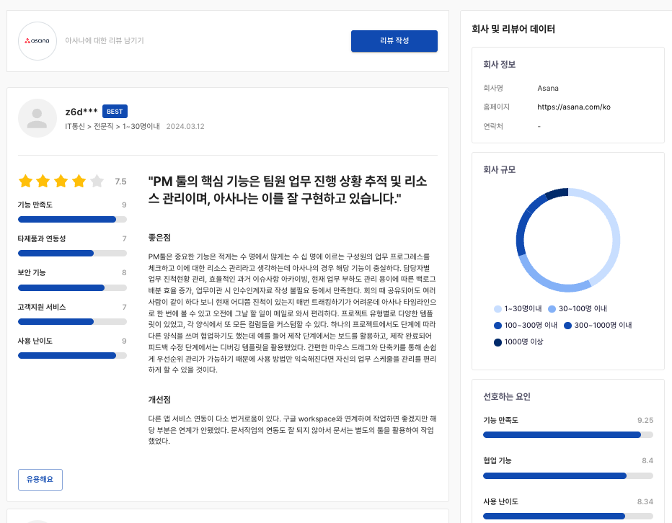Click the 1000명 이상 legend dot

[498, 342]
